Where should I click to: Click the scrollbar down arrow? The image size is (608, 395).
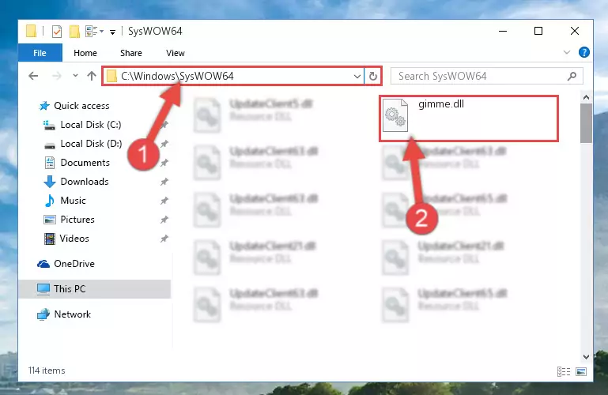pyautogui.click(x=586, y=356)
